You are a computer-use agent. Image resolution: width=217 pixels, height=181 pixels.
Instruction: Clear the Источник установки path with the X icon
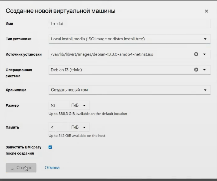(196, 54)
